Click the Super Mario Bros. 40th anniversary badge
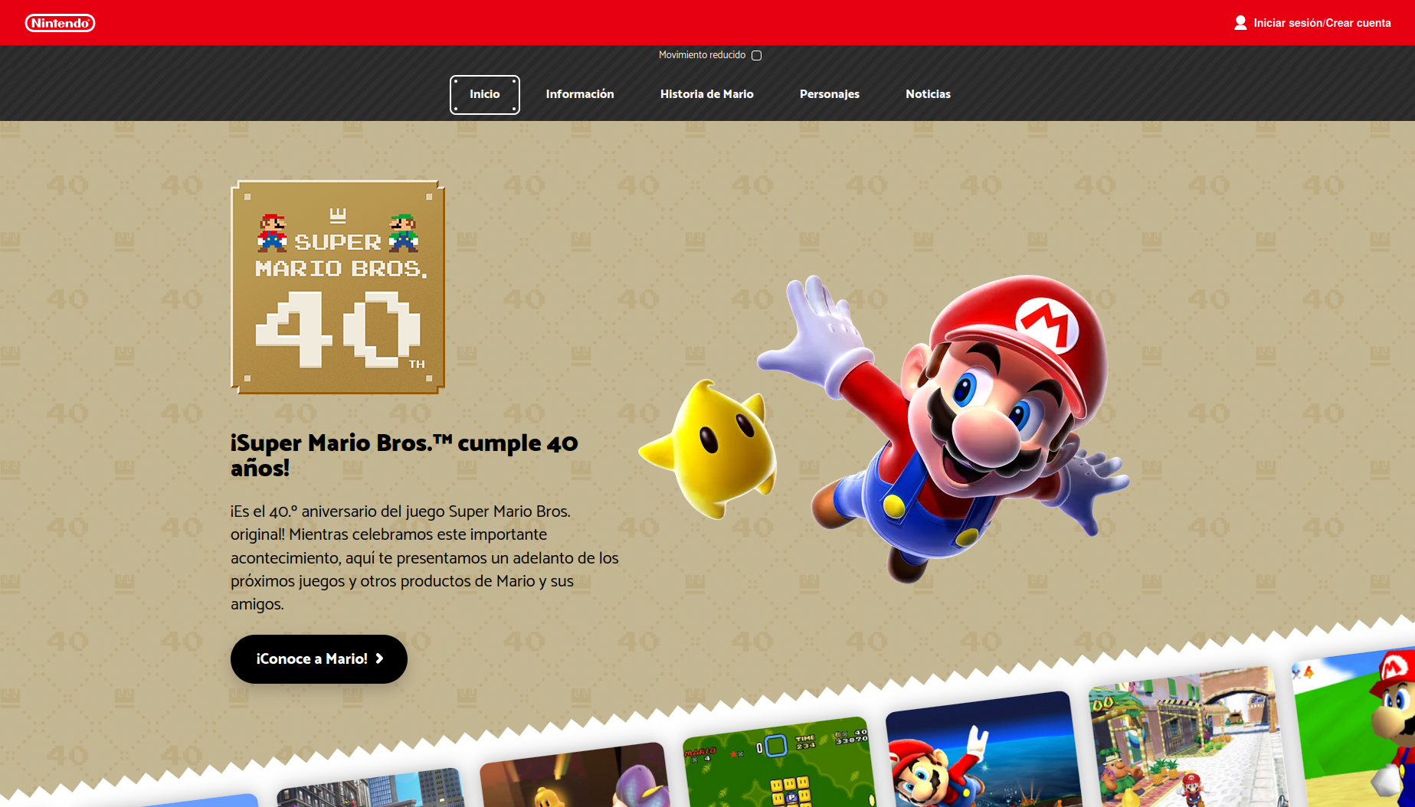The image size is (1415, 807). 337,286
